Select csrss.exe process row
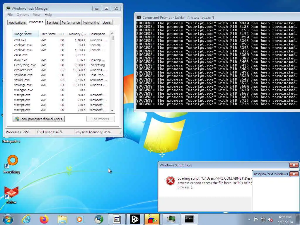 (x=61, y=55)
